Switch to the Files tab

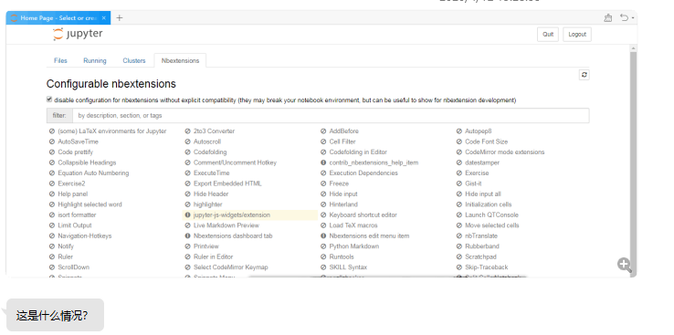pos(60,60)
